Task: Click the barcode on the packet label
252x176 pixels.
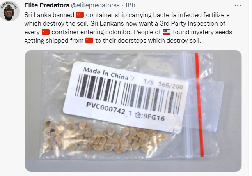Action: click(128, 93)
